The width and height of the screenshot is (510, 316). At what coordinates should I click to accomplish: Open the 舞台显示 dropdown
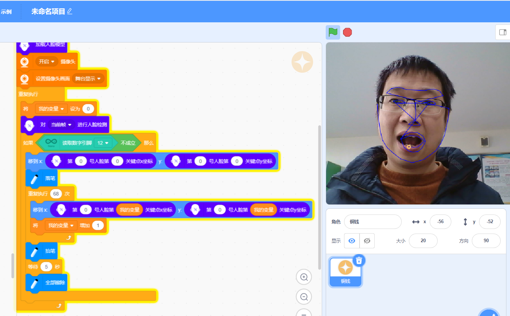(88, 78)
